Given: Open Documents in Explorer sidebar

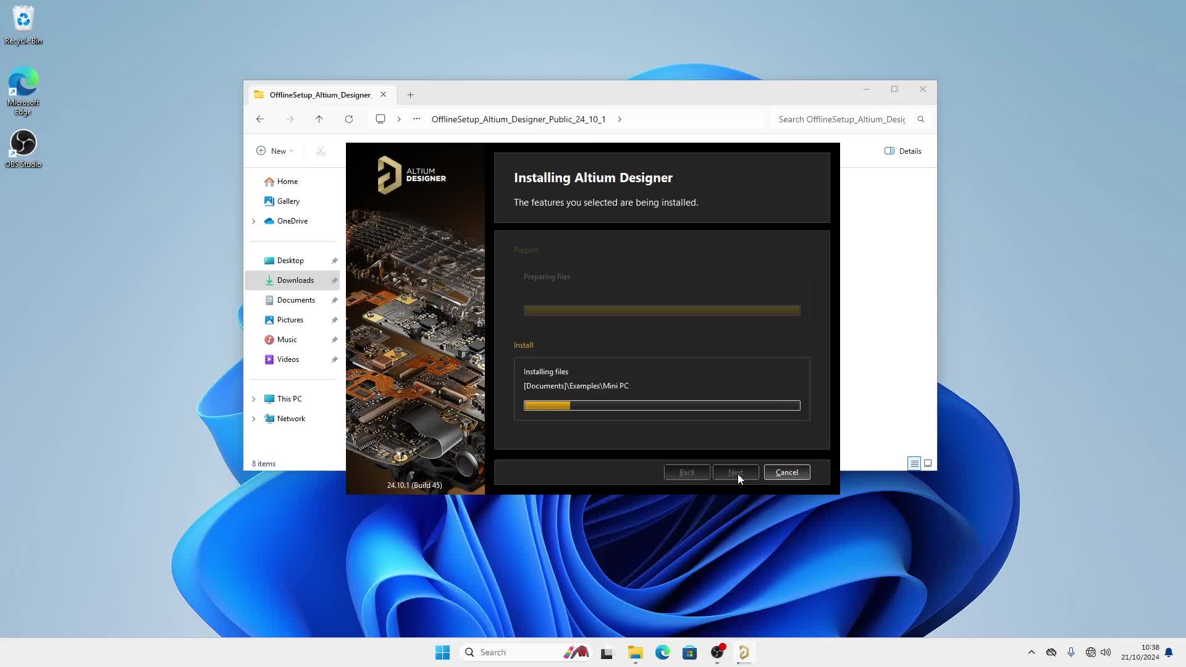Looking at the screenshot, I should point(296,300).
